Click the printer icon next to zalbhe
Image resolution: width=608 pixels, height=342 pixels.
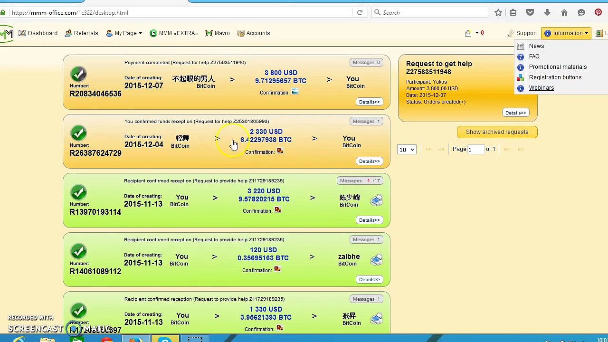[x=376, y=259]
